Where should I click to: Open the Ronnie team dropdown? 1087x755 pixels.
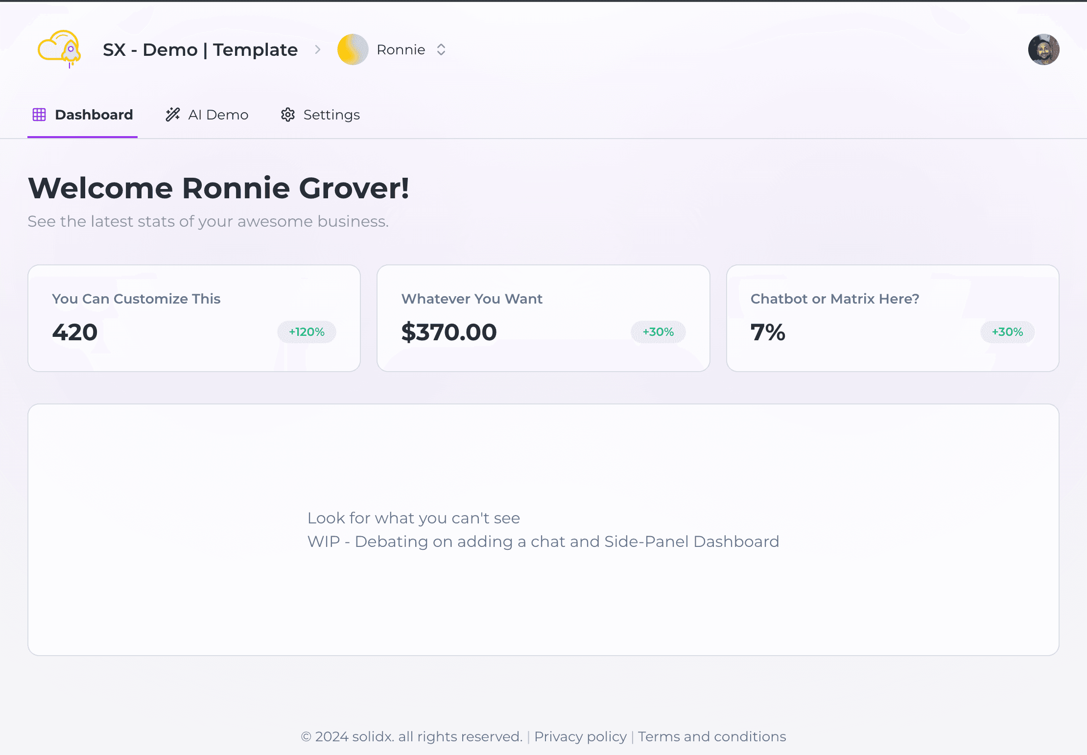(401, 49)
